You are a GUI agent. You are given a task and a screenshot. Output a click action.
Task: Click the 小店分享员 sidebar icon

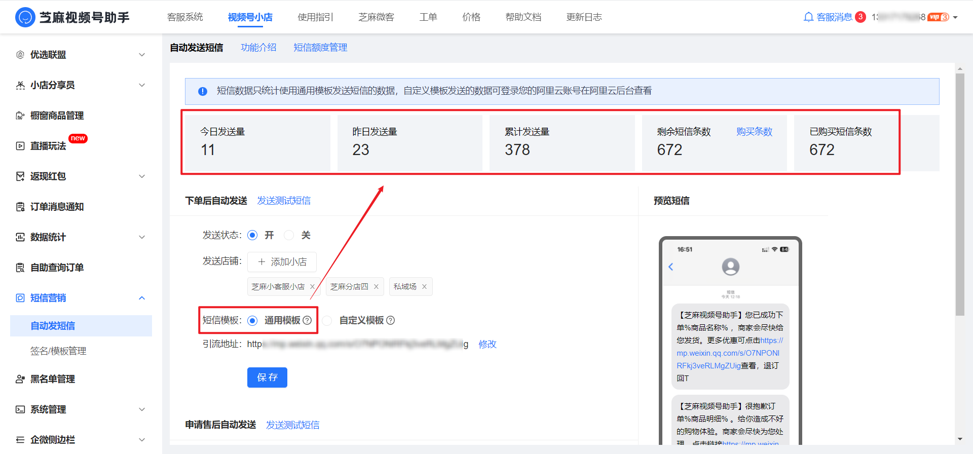pos(20,85)
